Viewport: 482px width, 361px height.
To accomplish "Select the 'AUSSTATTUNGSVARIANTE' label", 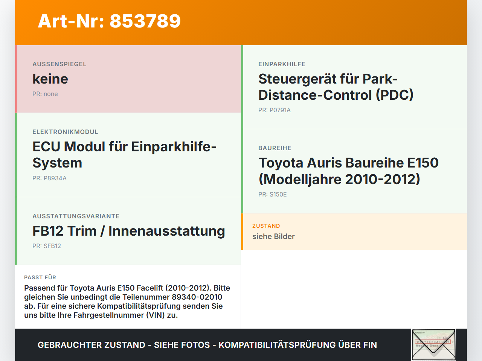I will [x=76, y=216].
